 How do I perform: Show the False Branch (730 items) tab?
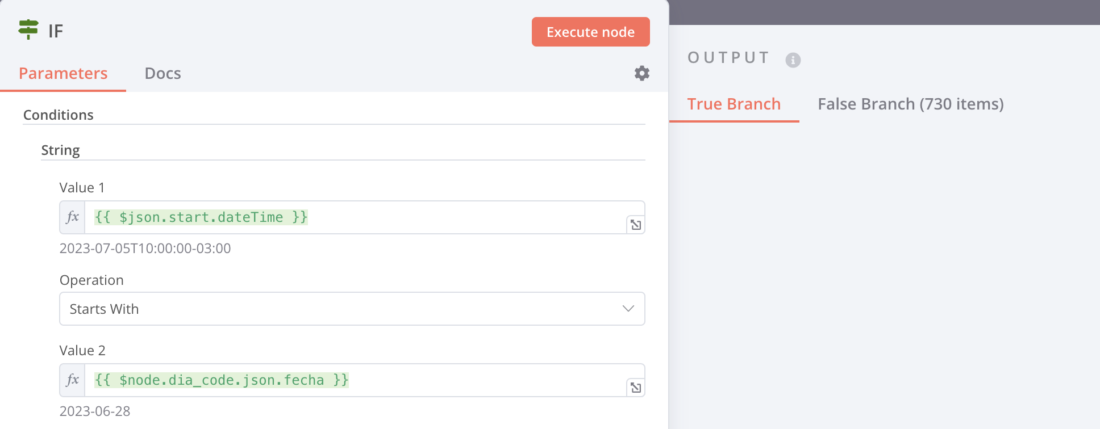tap(910, 104)
